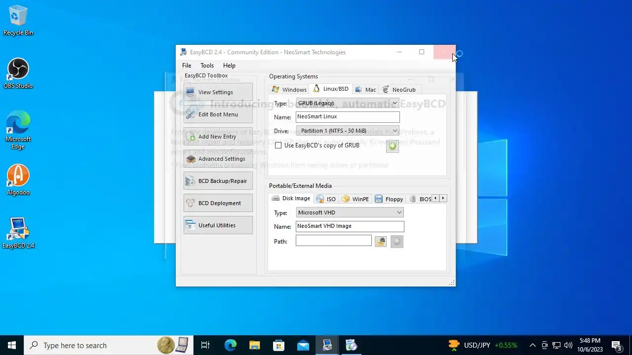The width and height of the screenshot is (632, 355).
Task: Switch to the ISO tab
Action: coord(326,199)
